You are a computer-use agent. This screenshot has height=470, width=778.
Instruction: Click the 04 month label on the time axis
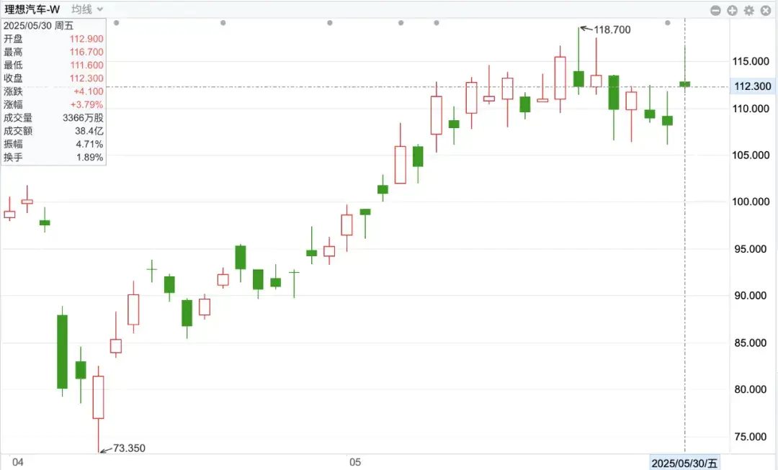coord(18,462)
